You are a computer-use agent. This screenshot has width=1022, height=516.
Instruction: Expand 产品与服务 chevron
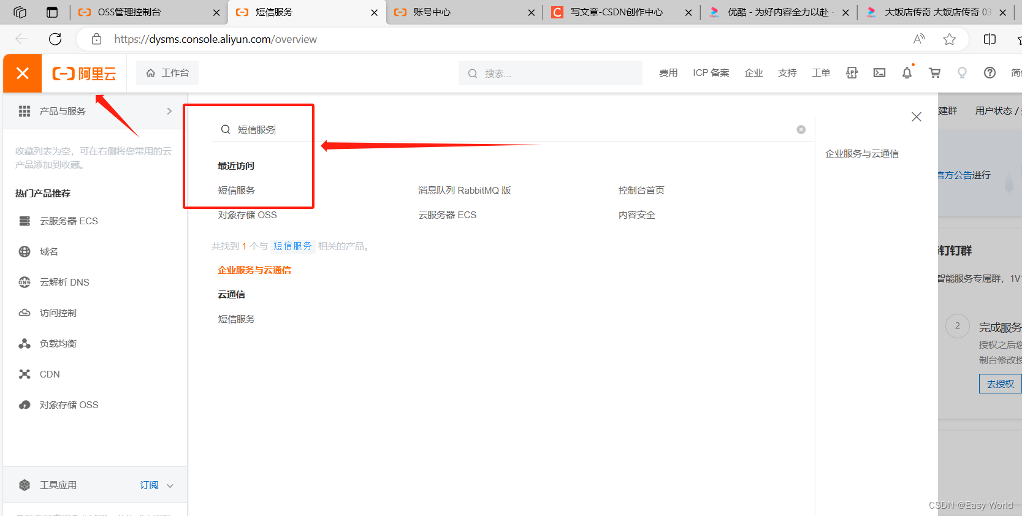click(x=169, y=111)
